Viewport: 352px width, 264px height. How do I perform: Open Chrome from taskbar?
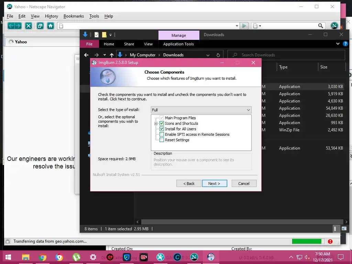(x=42, y=257)
